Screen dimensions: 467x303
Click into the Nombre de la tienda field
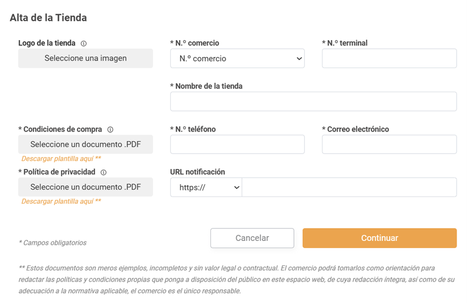[x=313, y=102]
